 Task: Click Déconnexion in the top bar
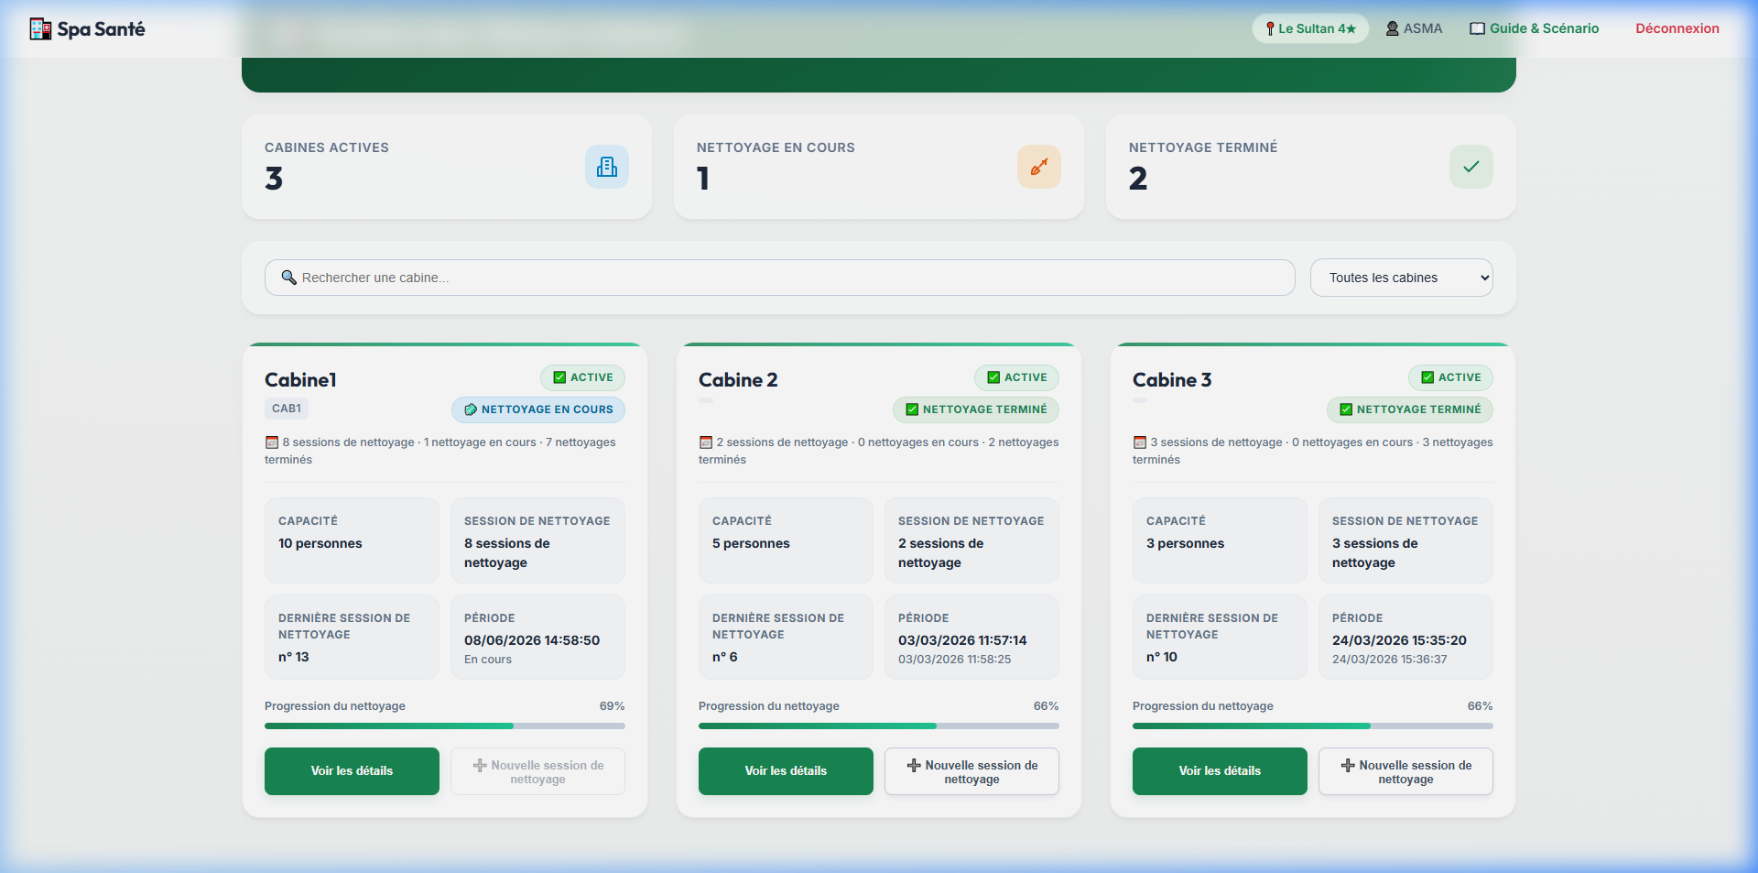coord(1677,28)
